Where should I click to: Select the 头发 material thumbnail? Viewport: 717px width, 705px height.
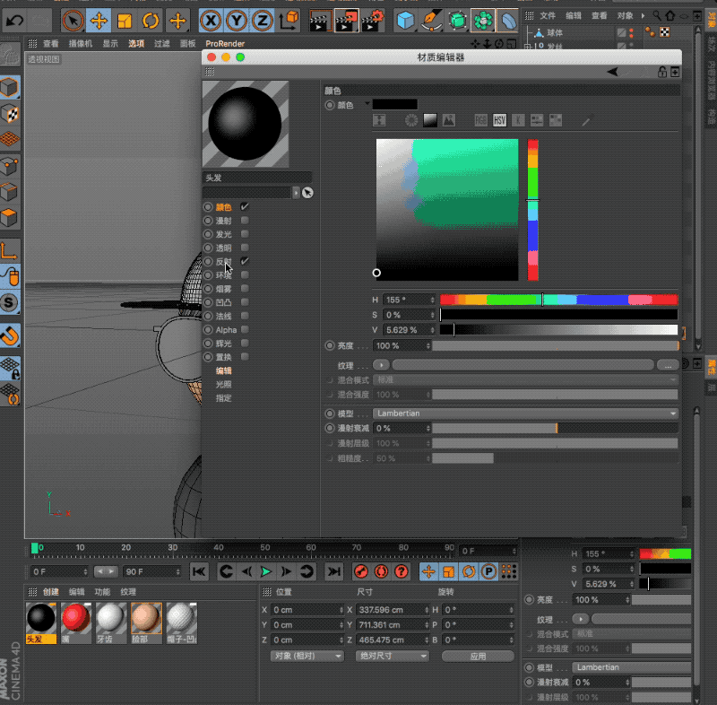point(41,622)
